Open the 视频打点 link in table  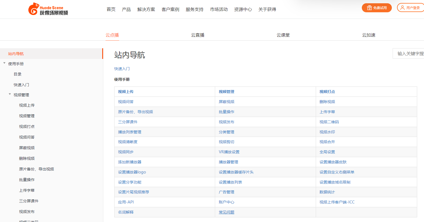pos(327,92)
